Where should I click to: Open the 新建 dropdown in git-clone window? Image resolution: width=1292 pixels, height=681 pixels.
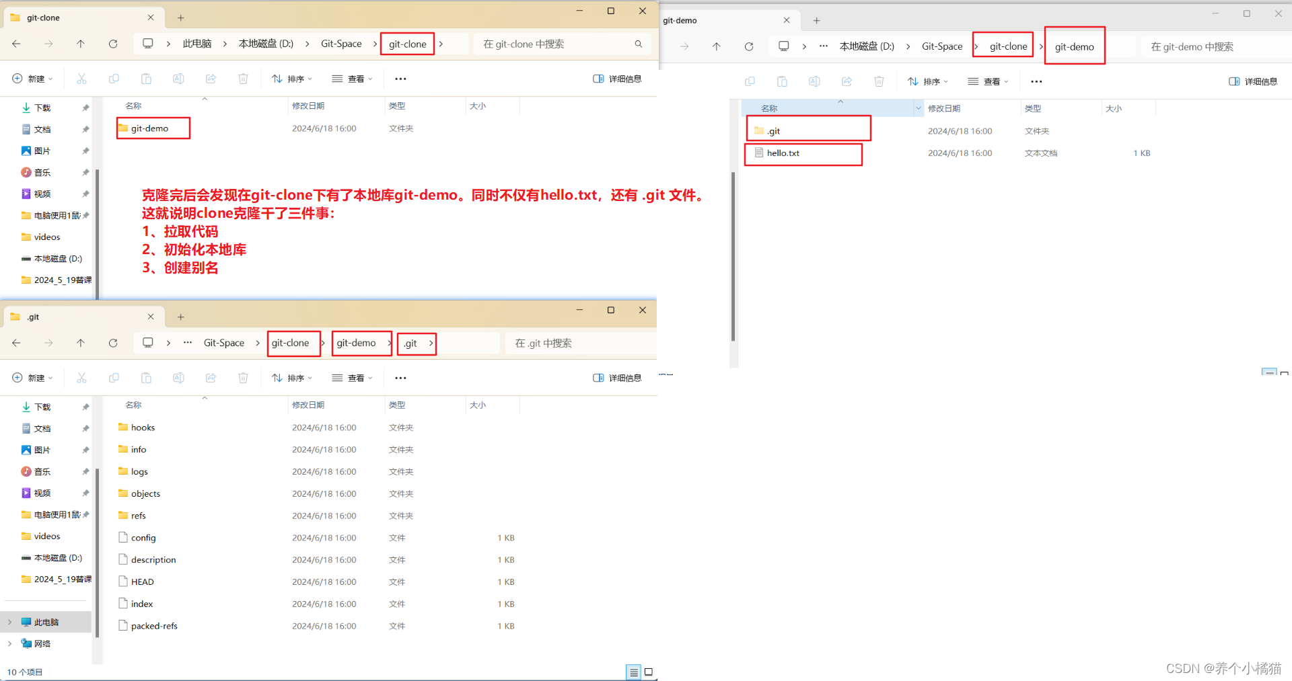tap(32, 79)
